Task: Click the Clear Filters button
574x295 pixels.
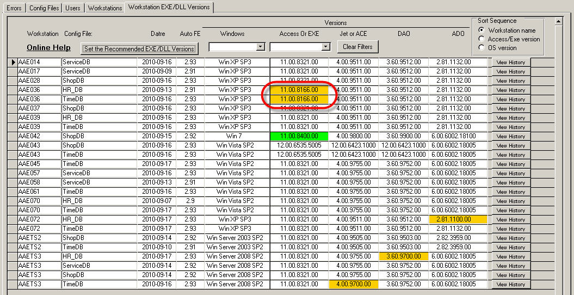Action: (x=357, y=47)
